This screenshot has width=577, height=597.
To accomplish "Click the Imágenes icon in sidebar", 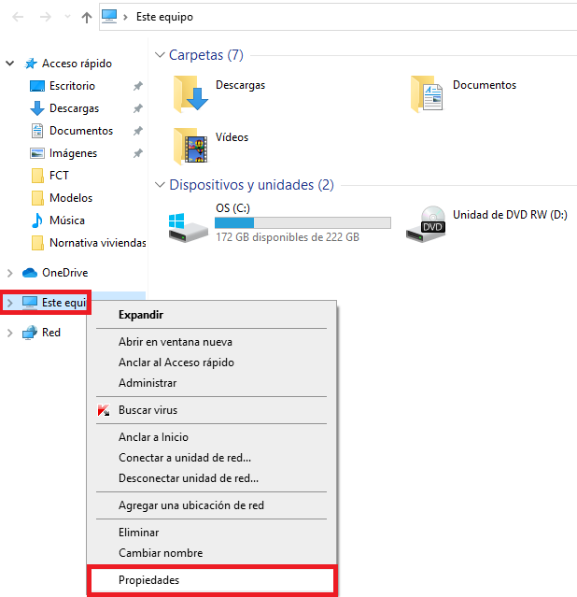I will click(37, 153).
